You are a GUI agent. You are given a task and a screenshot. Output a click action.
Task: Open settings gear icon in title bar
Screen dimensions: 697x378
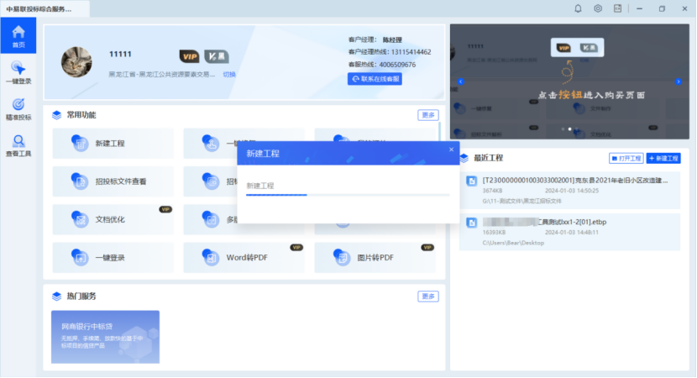(598, 8)
